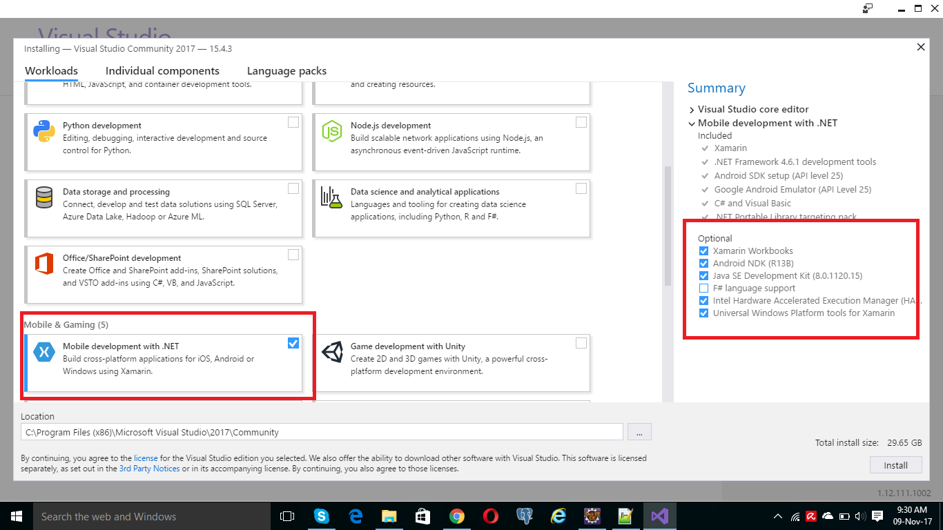Click the Install button
943x530 pixels.
point(895,465)
